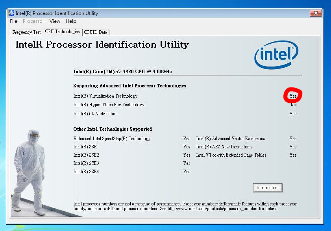Viewport: 331px width, 231px height.
Task: Open the File menu
Action: [13, 21]
